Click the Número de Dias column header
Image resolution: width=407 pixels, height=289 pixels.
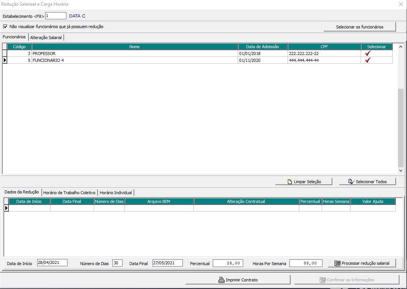coord(109,201)
